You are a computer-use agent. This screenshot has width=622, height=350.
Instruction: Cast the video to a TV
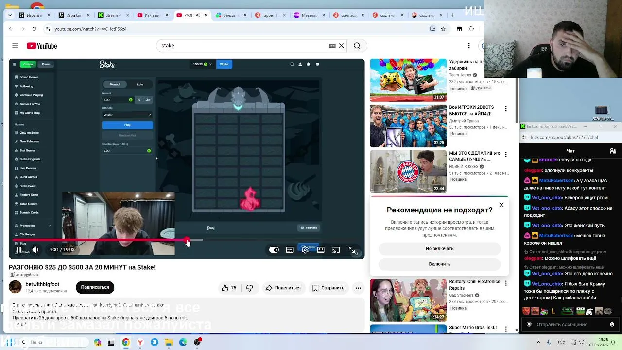[336, 250]
